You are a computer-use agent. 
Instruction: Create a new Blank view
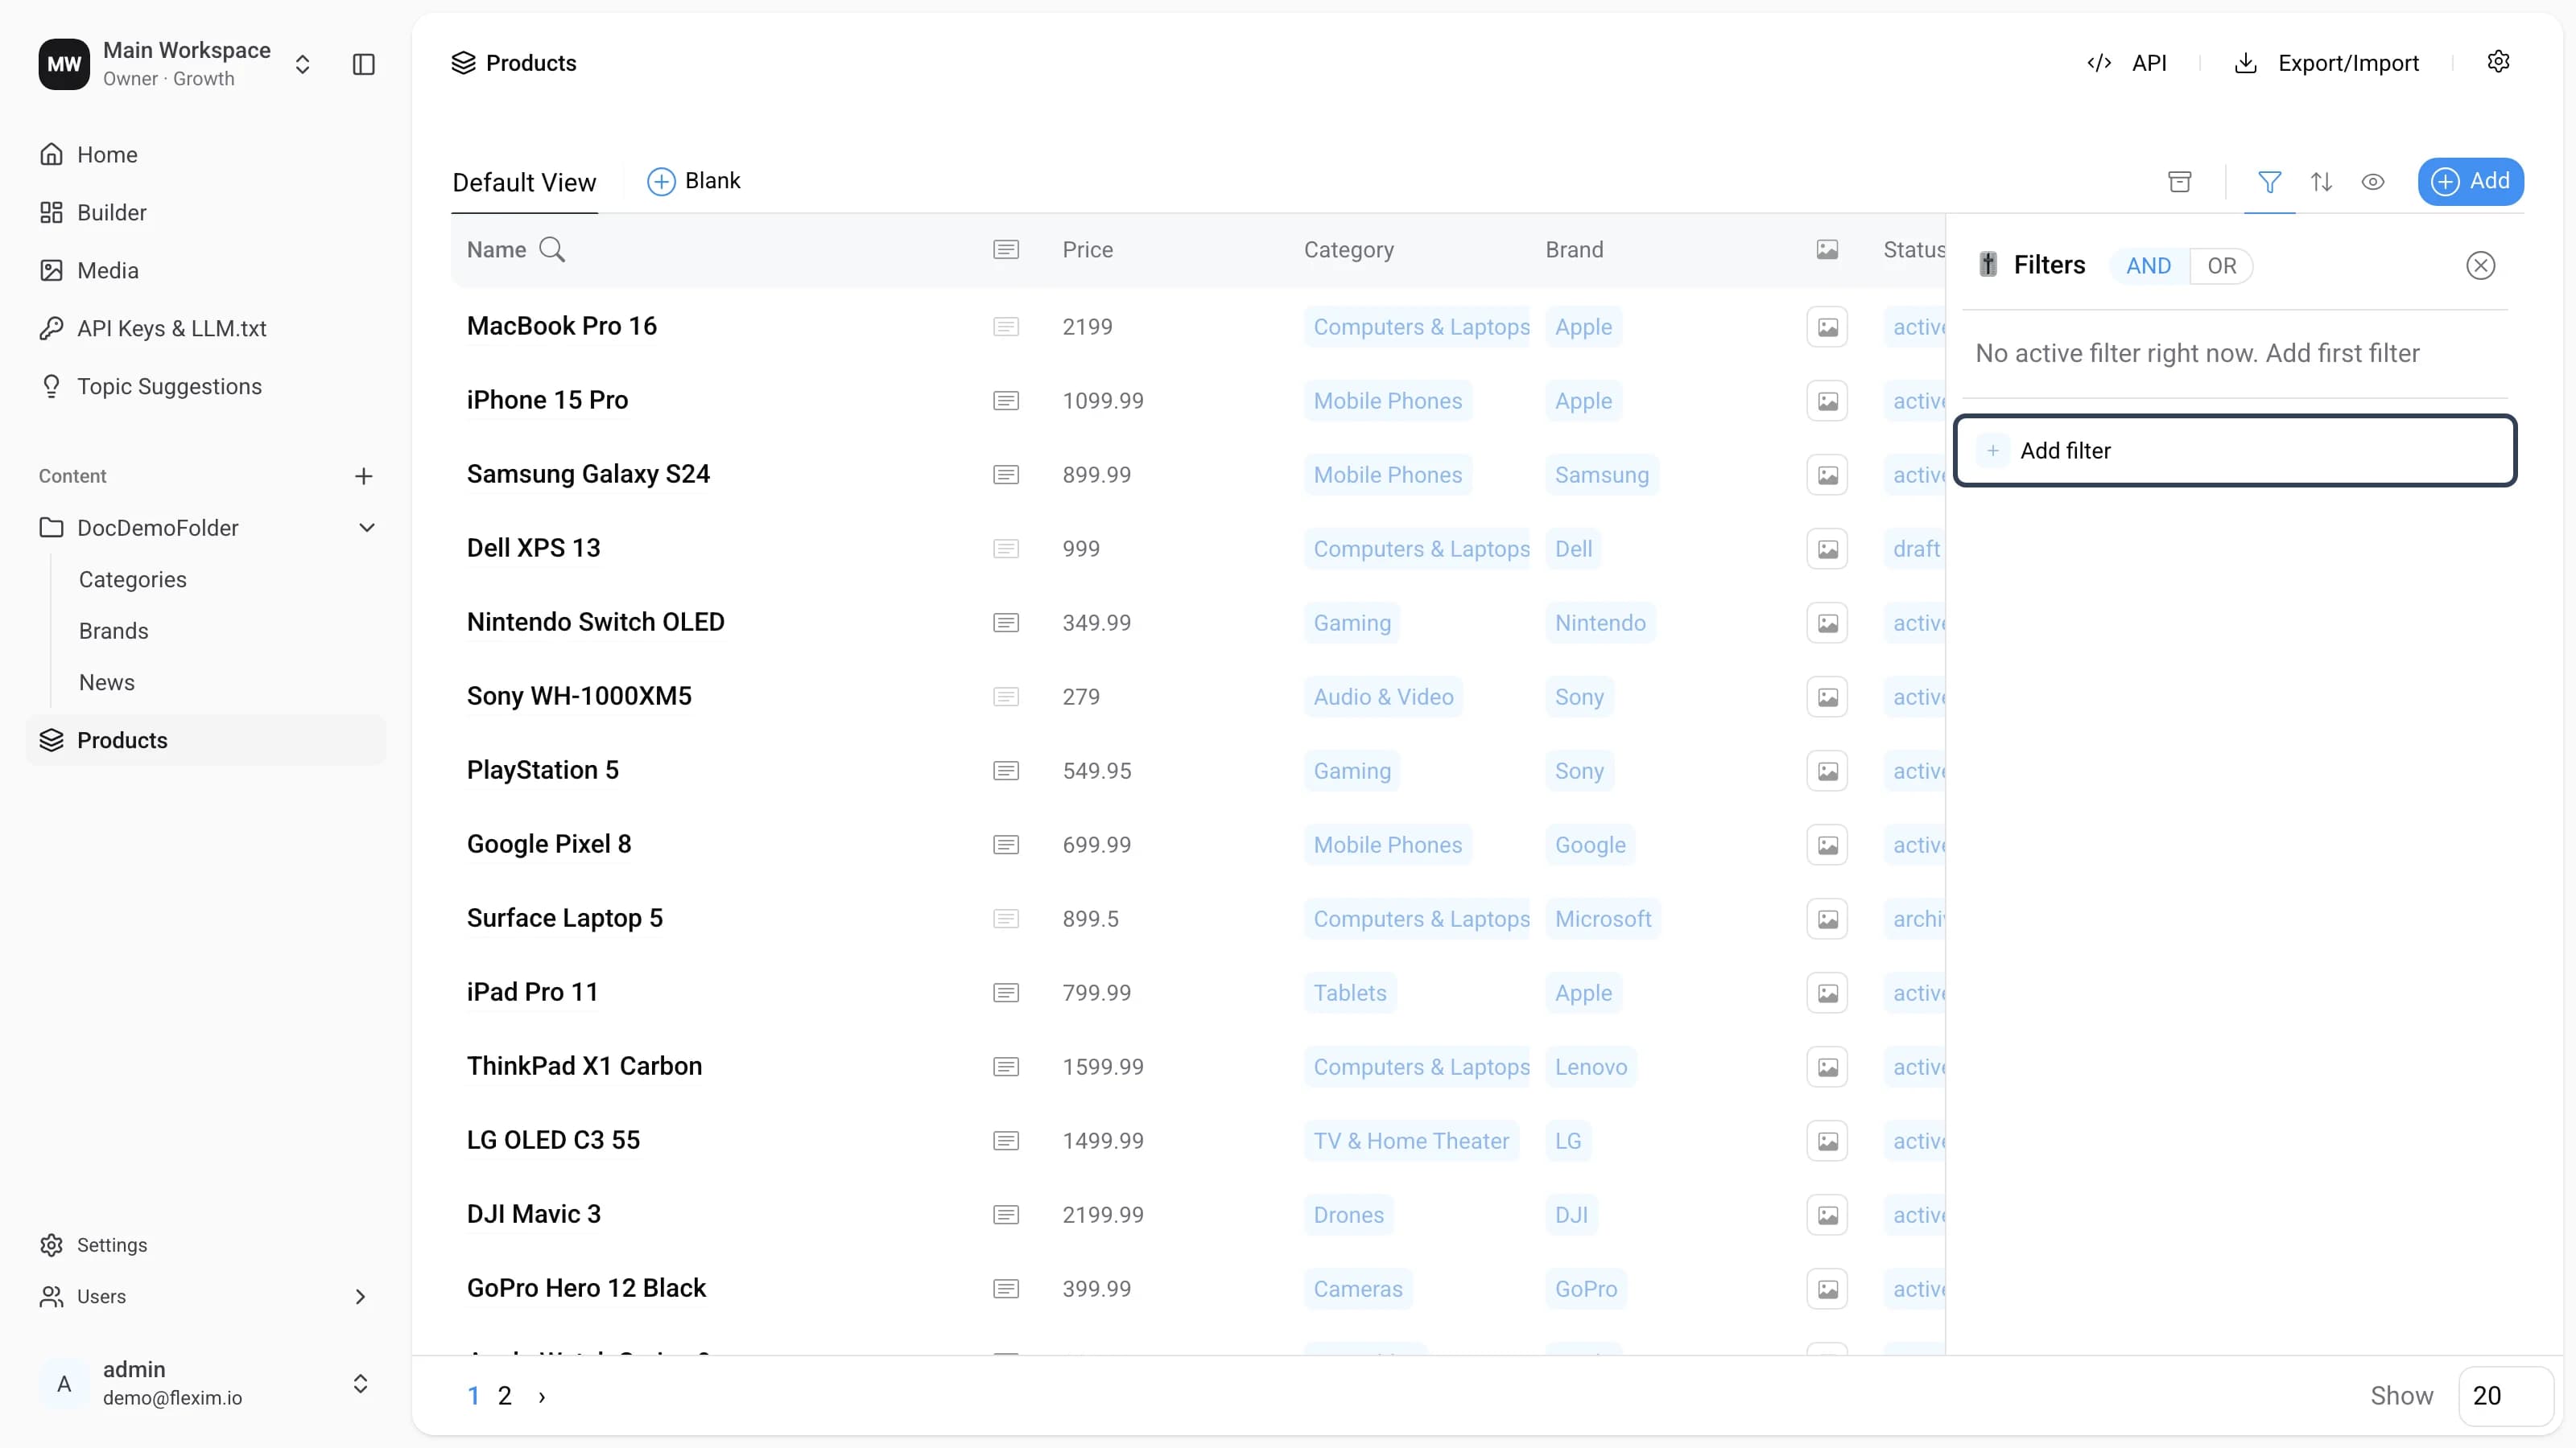(694, 181)
